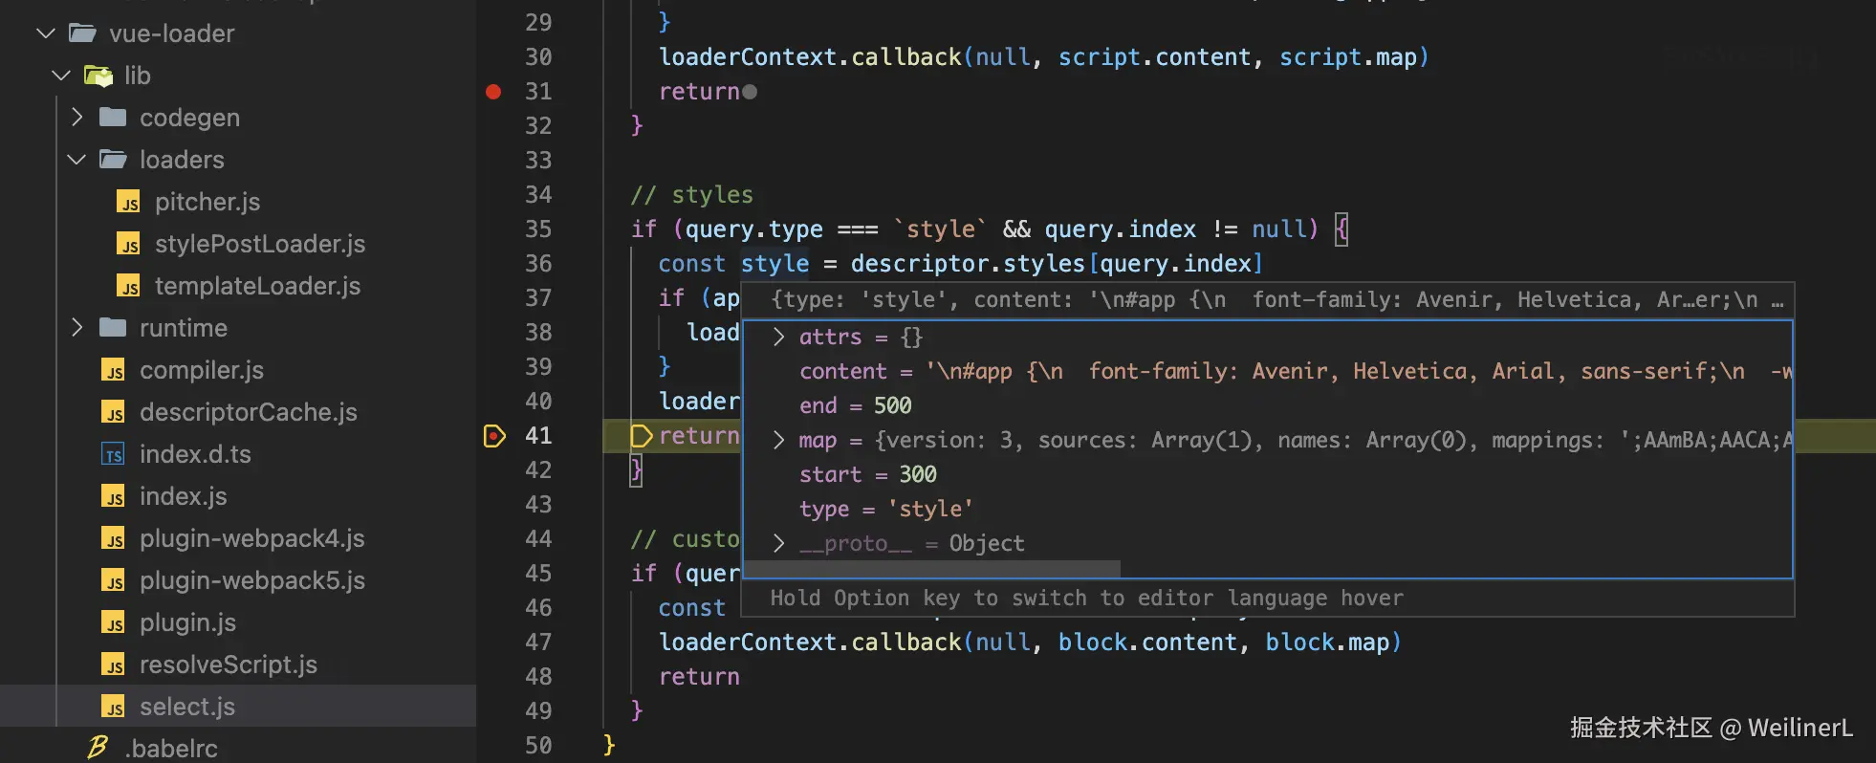Open index.d.ts file
The height and width of the screenshot is (763, 1876).
pyautogui.click(x=195, y=454)
